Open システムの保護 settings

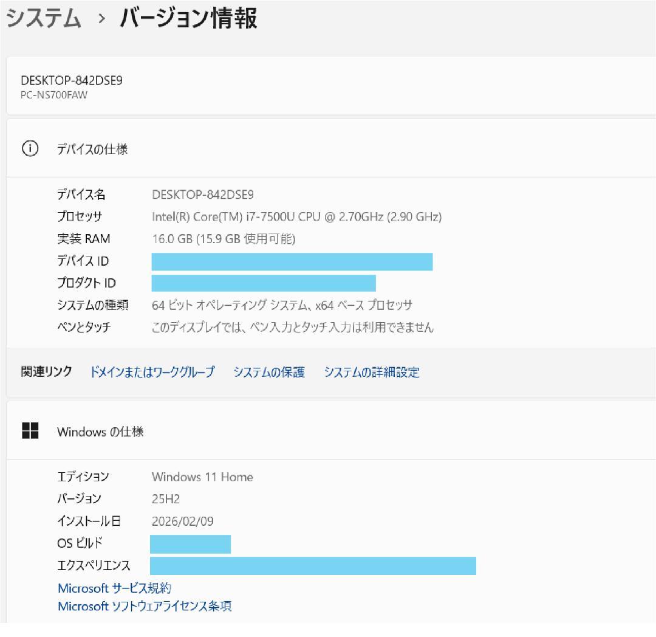[269, 372]
